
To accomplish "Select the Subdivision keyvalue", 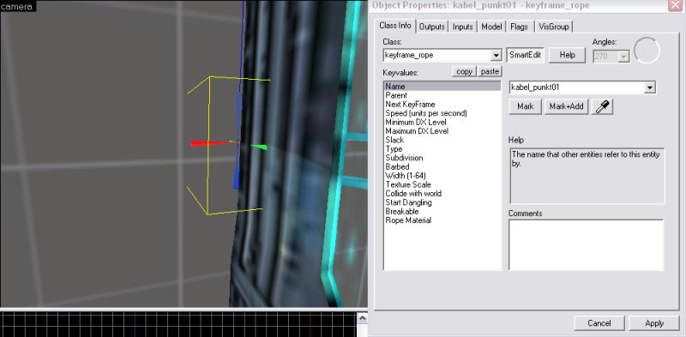I will point(442,158).
